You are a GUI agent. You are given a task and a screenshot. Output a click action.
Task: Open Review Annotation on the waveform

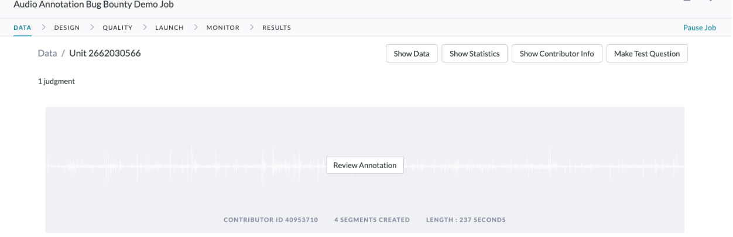coord(365,165)
